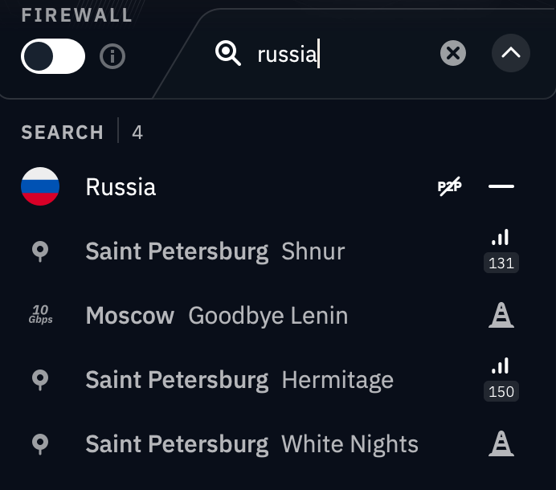Click the magnifying glass search icon
This screenshot has width=556, height=490.
(x=228, y=54)
